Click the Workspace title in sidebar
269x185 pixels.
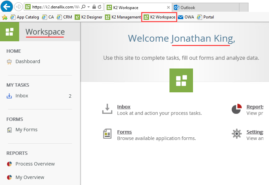point(45,32)
